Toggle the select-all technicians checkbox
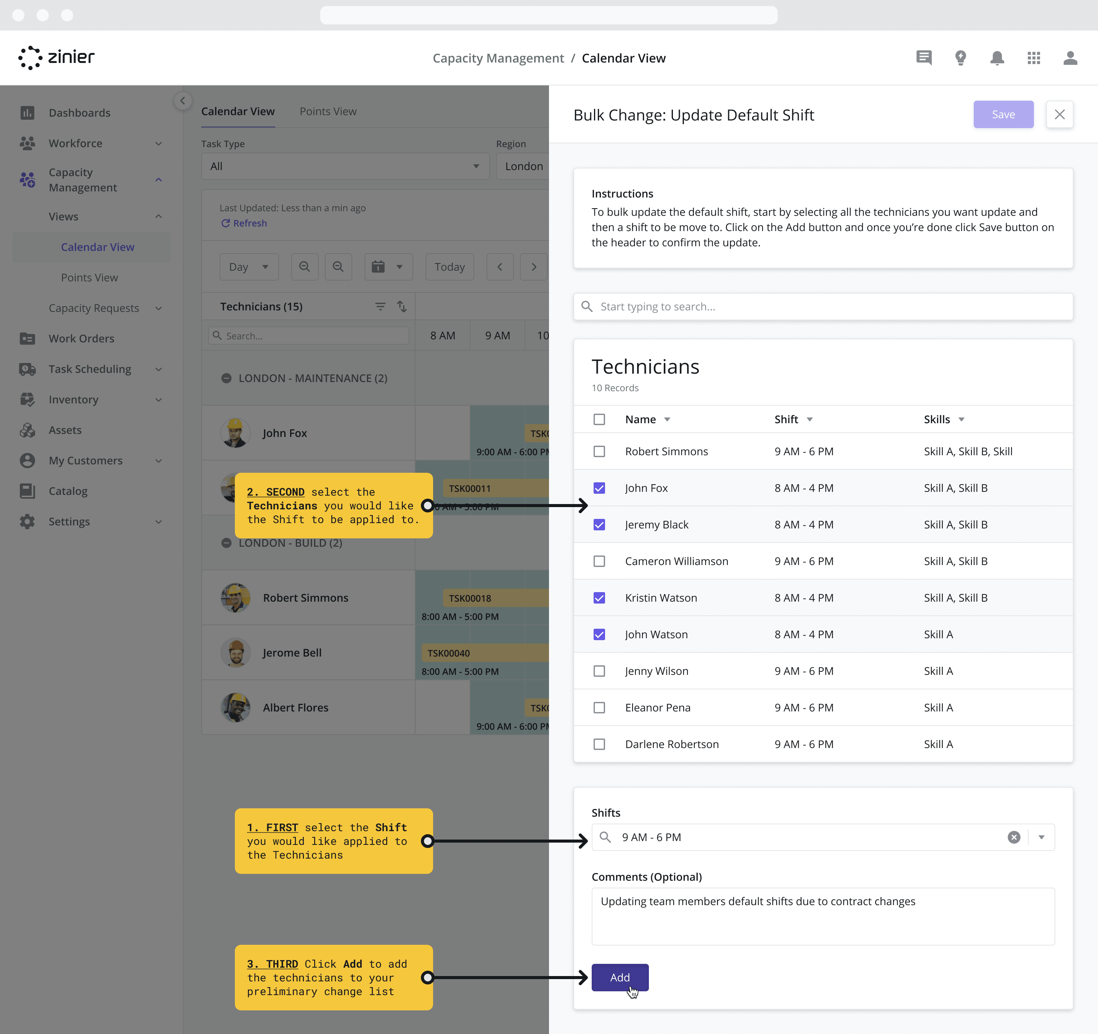The height and width of the screenshot is (1034, 1098). coord(599,419)
